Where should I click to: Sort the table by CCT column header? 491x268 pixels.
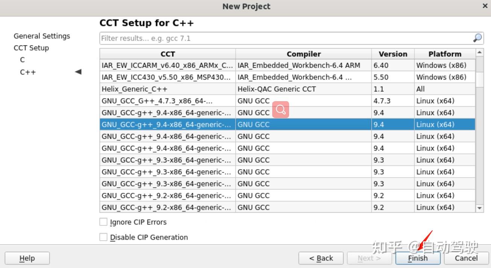(168, 54)
